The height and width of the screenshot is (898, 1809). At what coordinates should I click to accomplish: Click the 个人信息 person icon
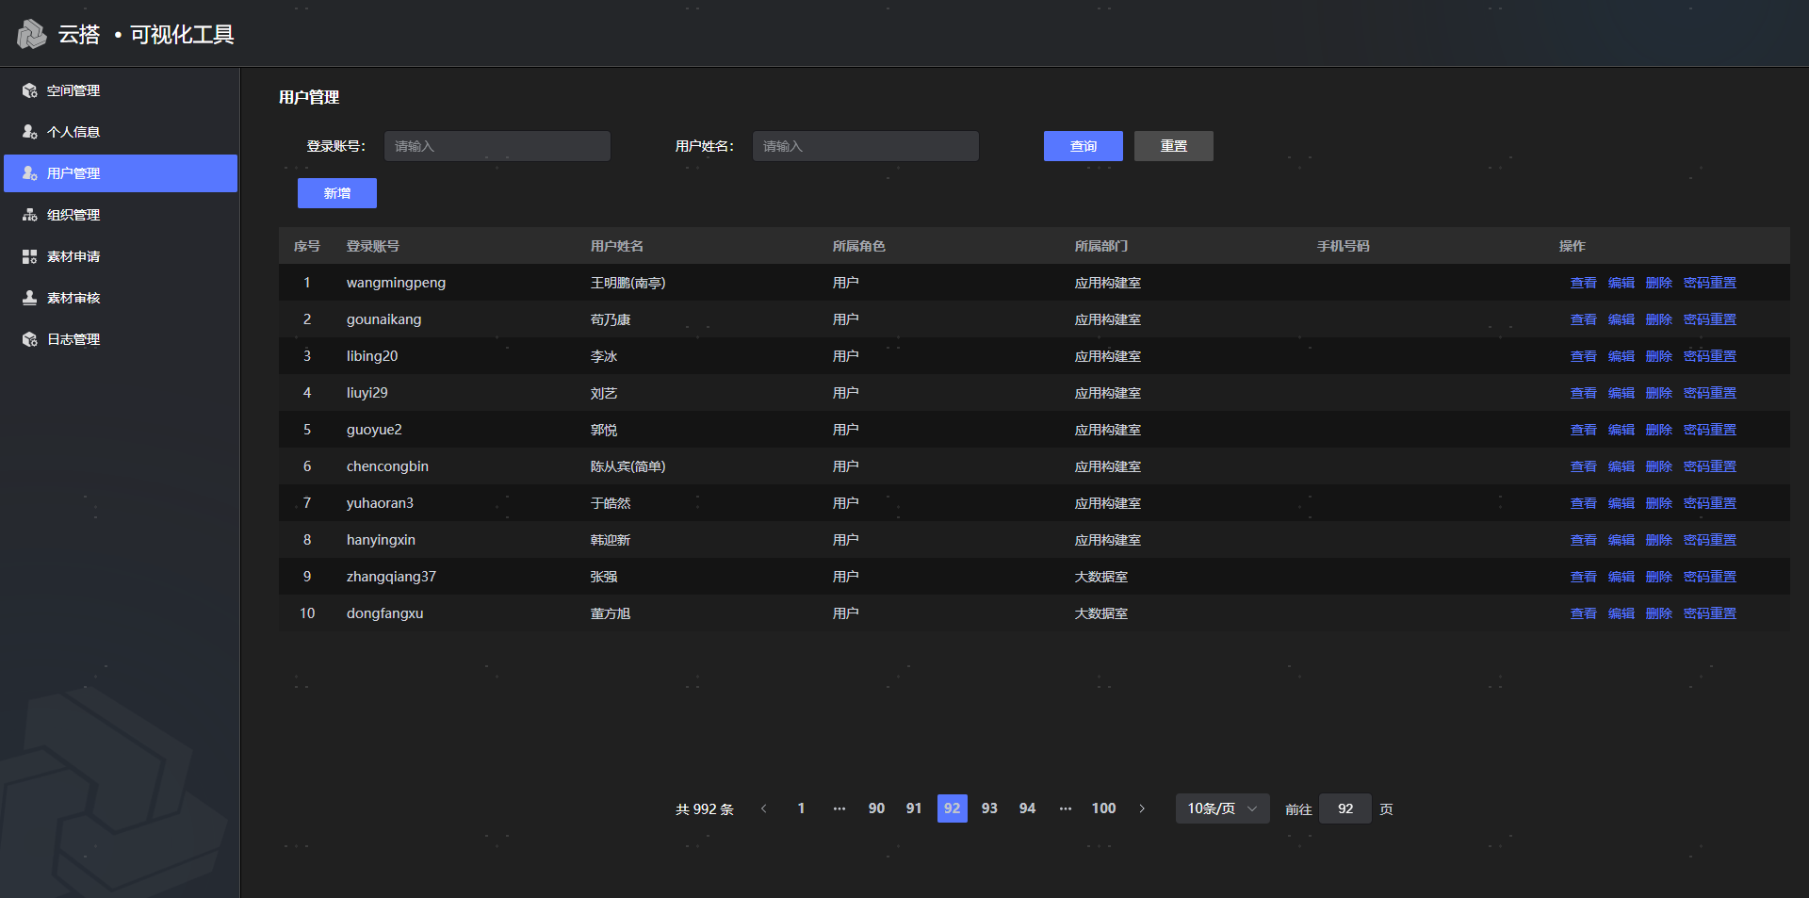coord(30,132)
